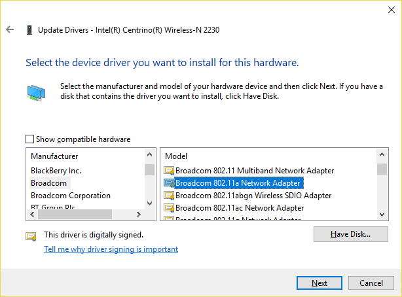The width and height of the screenshot is (402, 297).
Task: Click the 802.11a Network Adapter driver icon
Action: (x=169, y=183)
